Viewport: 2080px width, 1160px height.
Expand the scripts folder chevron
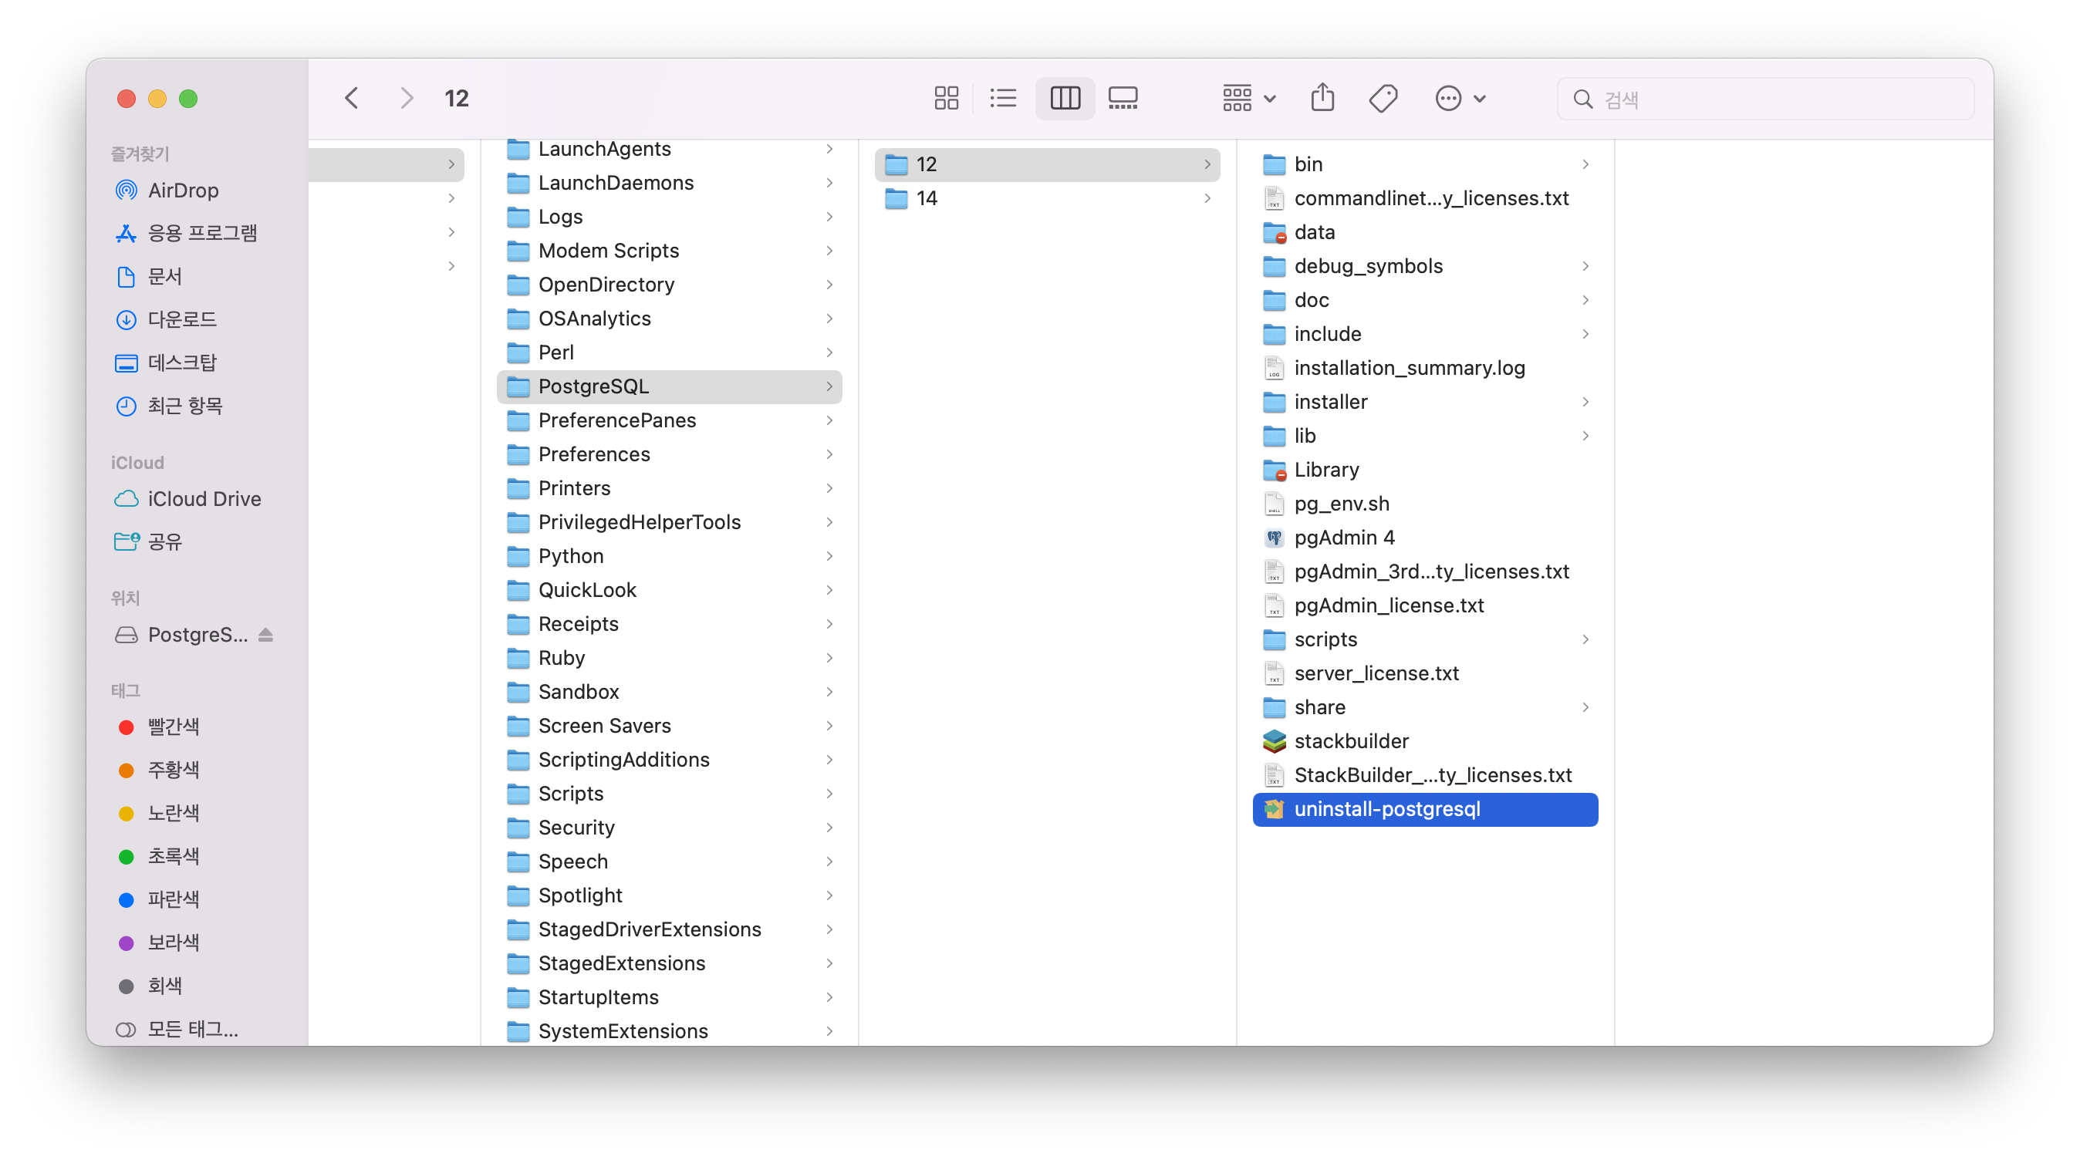click(x=1585, y=639)
